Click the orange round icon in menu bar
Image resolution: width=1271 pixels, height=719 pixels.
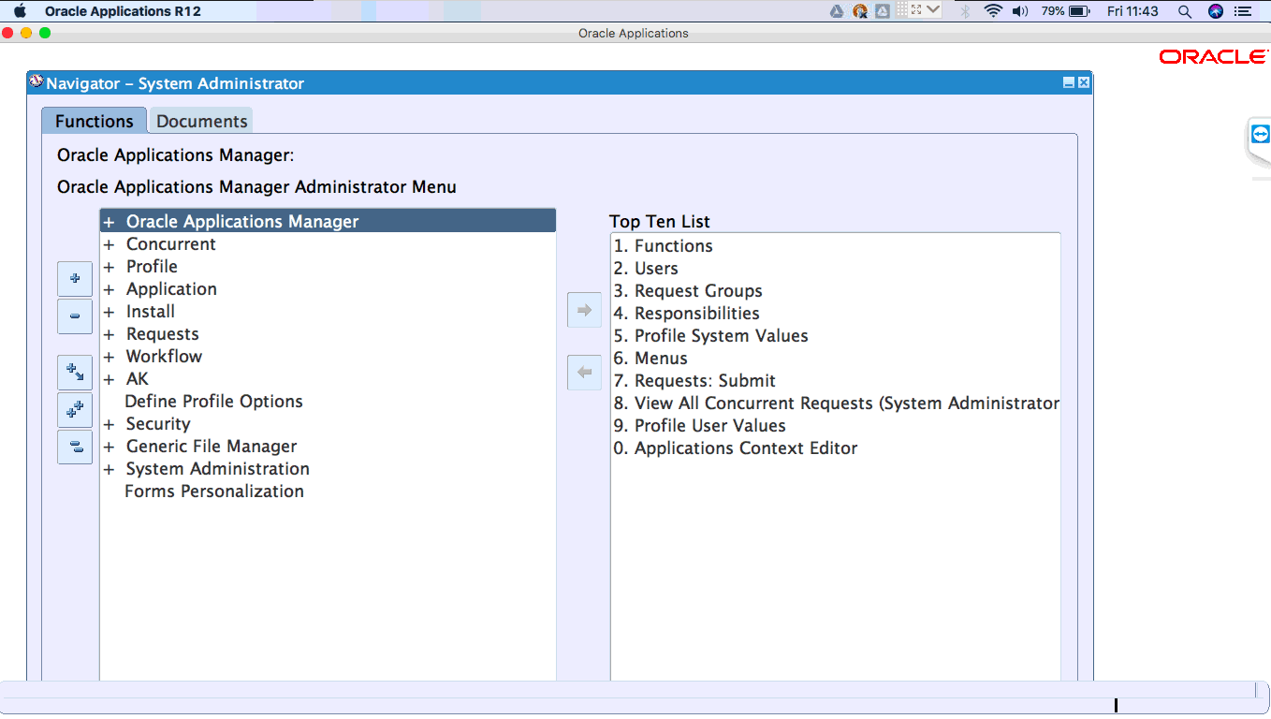point(860,11)
